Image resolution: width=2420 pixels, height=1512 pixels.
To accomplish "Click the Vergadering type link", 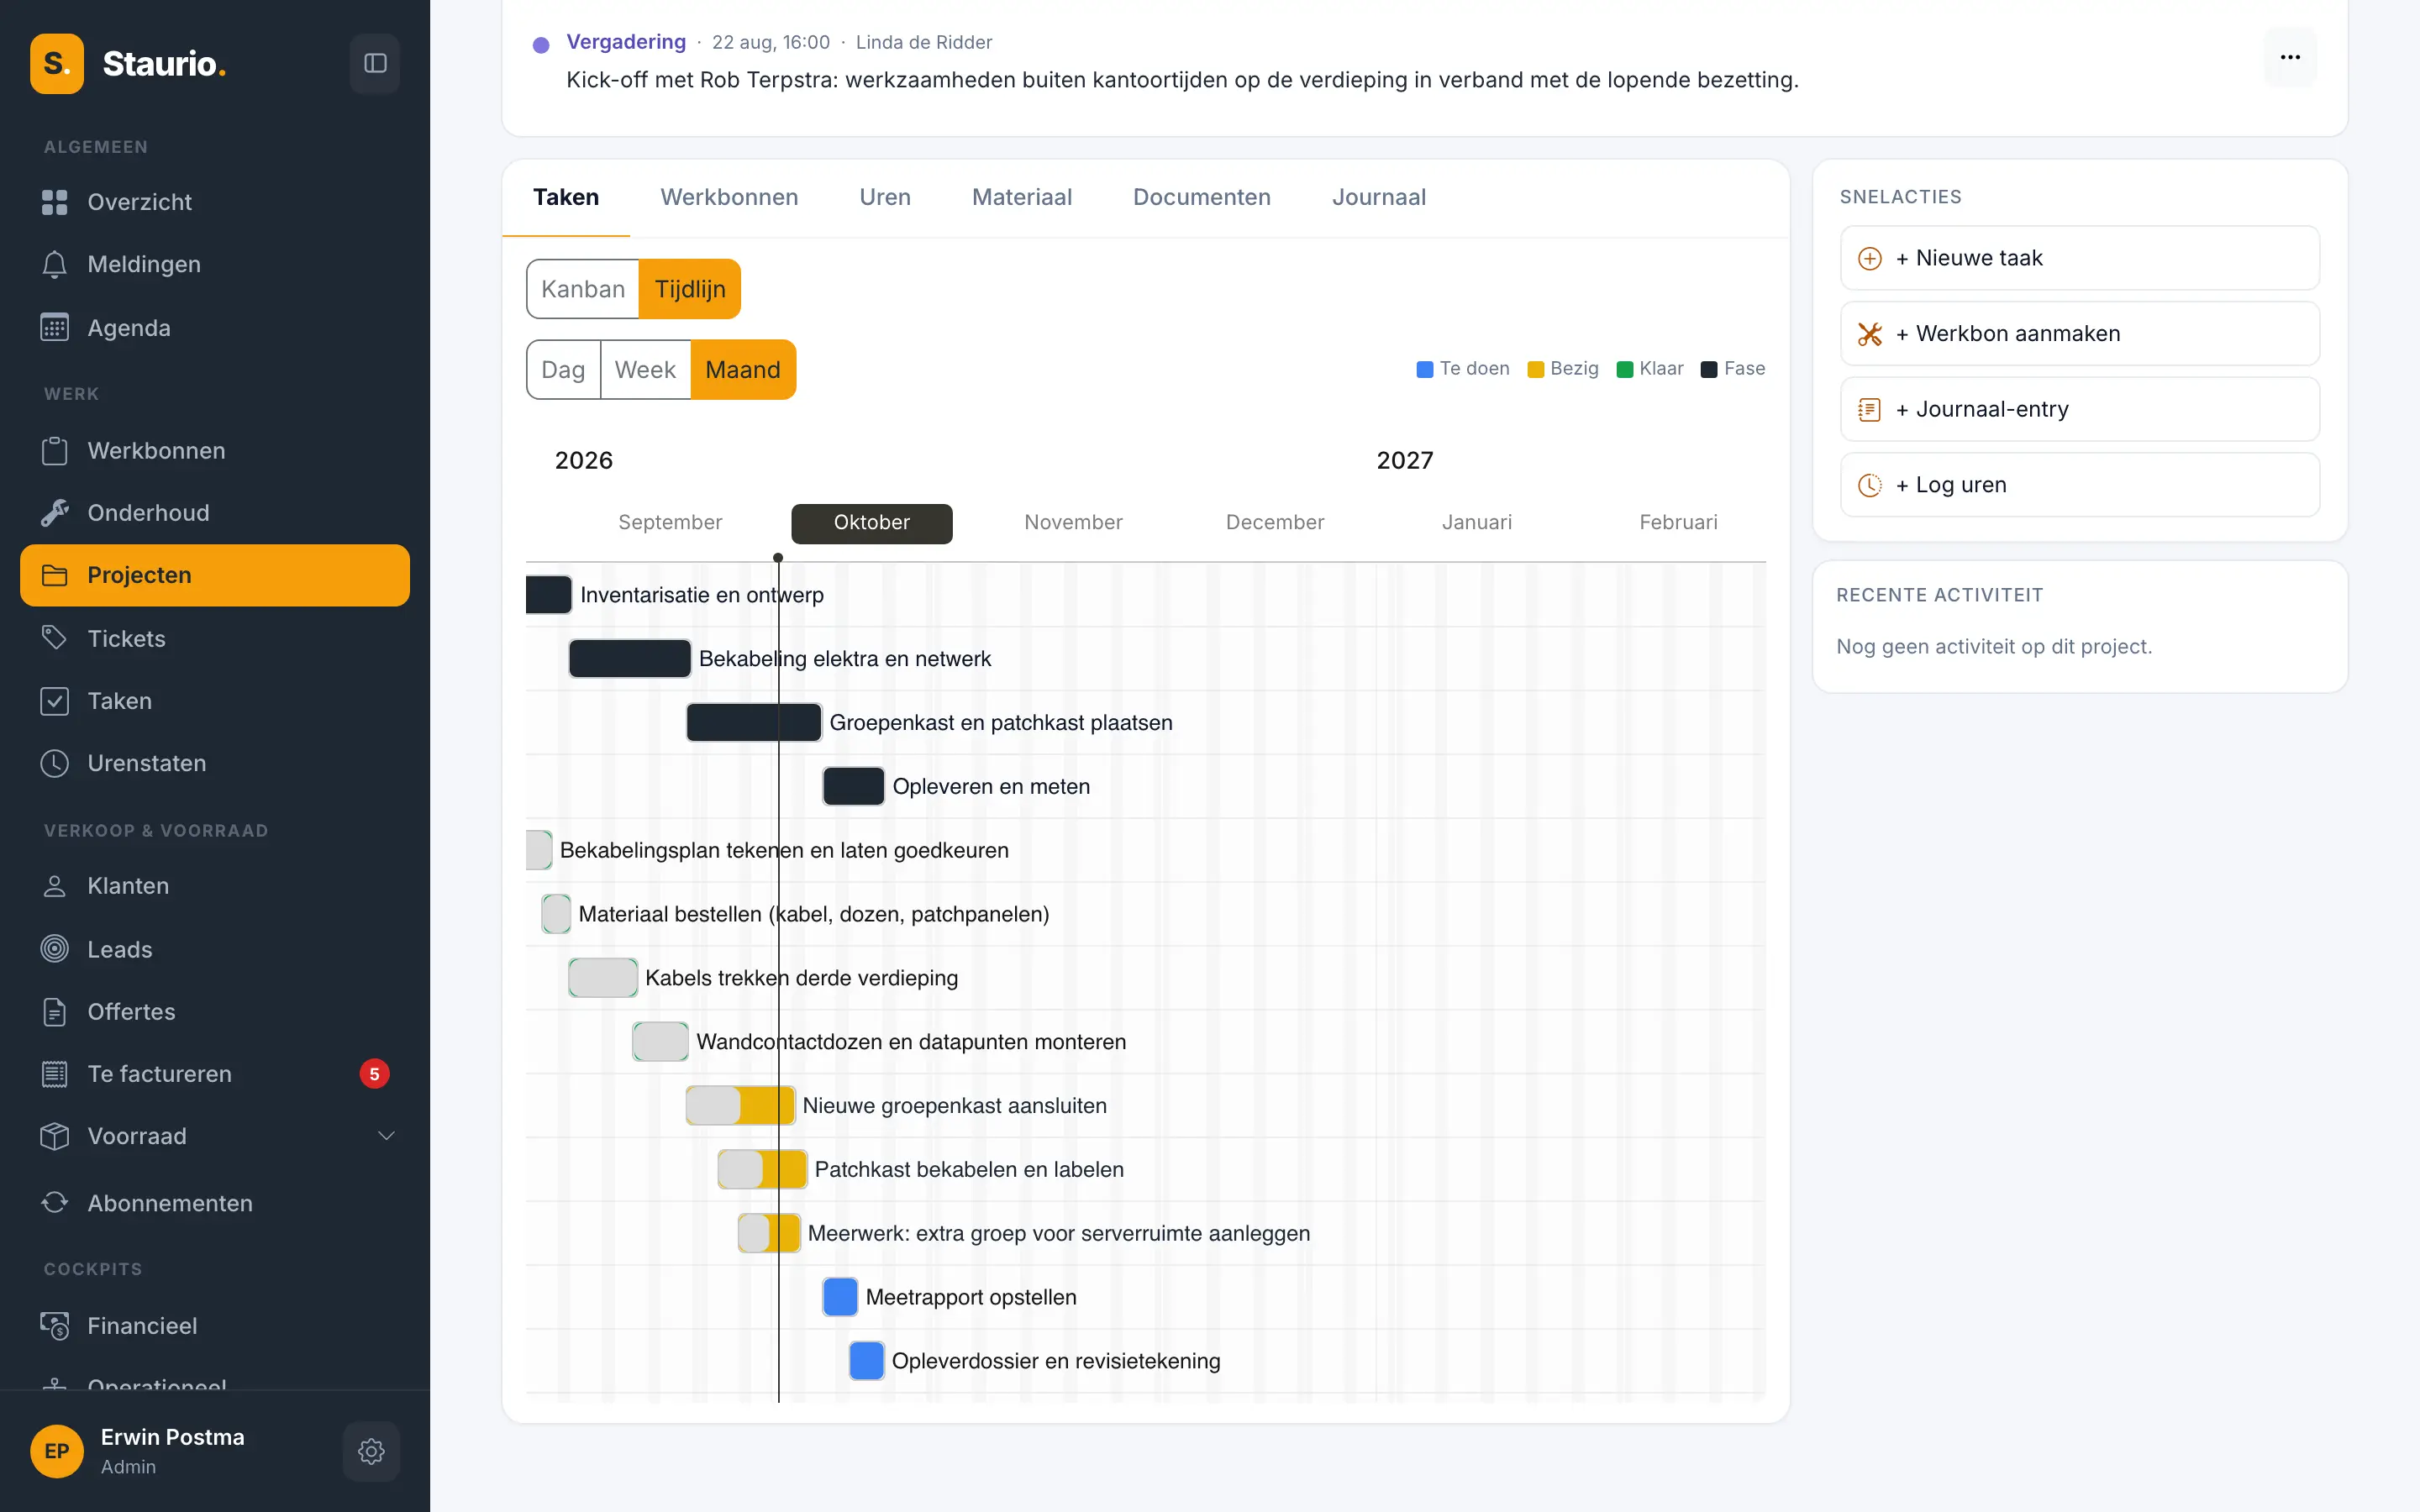I will (x=626, y=42).
